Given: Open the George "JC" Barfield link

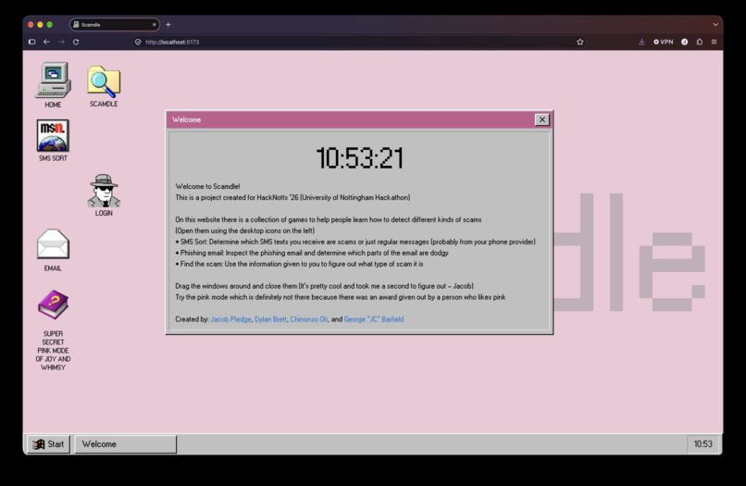Looking at the screenshot, I should click(x=374, y=319).
